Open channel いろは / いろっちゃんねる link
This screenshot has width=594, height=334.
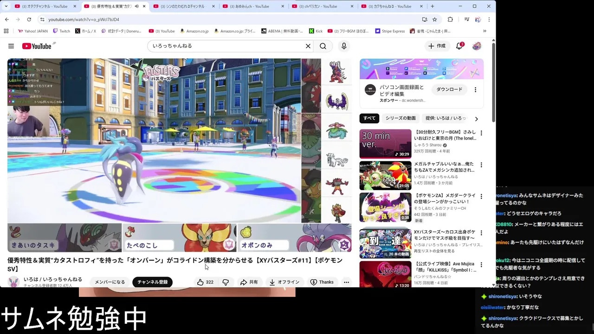point(53,279)
